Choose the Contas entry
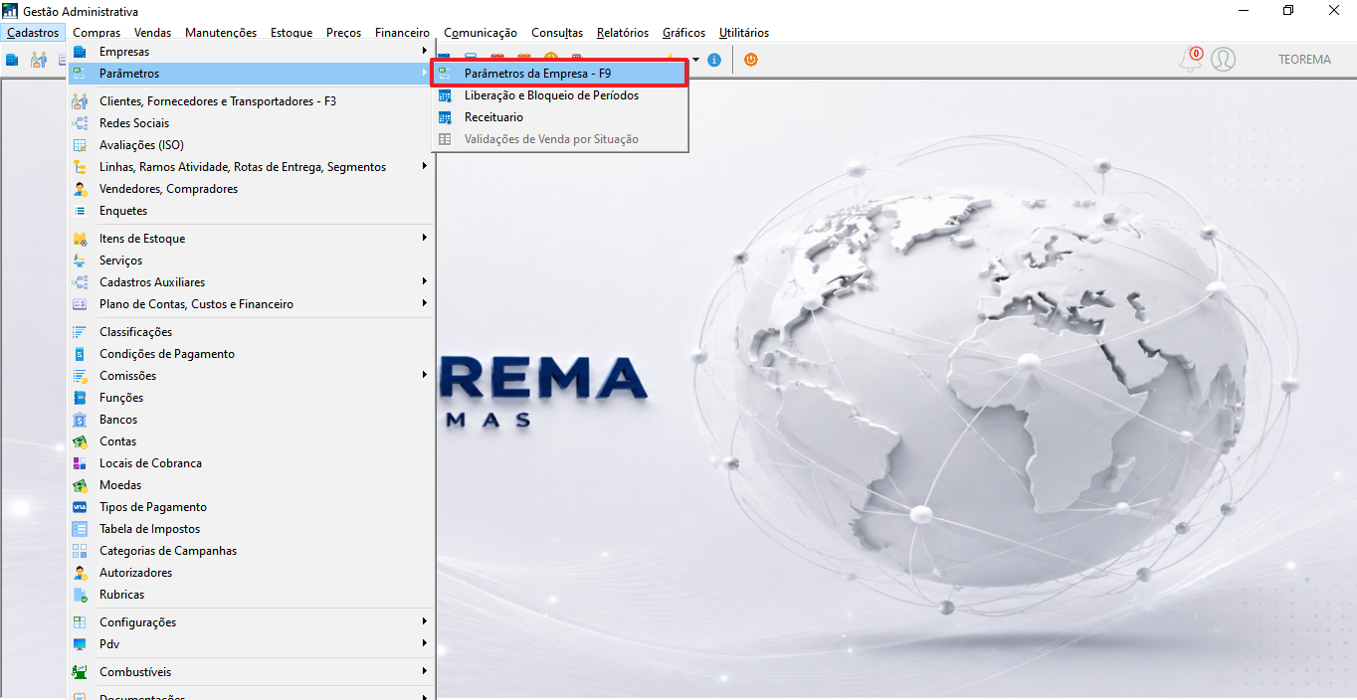This screenshot has height=700, width=1357. 252,441
